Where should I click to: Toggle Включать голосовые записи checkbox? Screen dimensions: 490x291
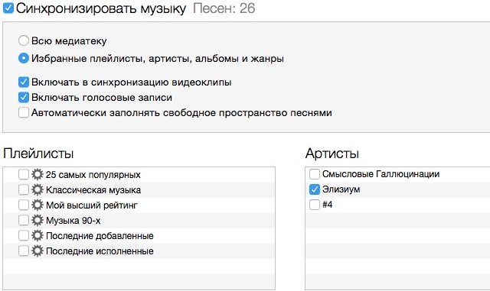pos(24,98)
